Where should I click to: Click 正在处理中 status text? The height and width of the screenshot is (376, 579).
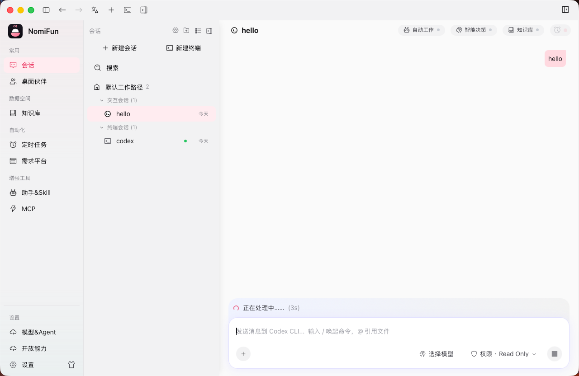(x=264, y=308)
